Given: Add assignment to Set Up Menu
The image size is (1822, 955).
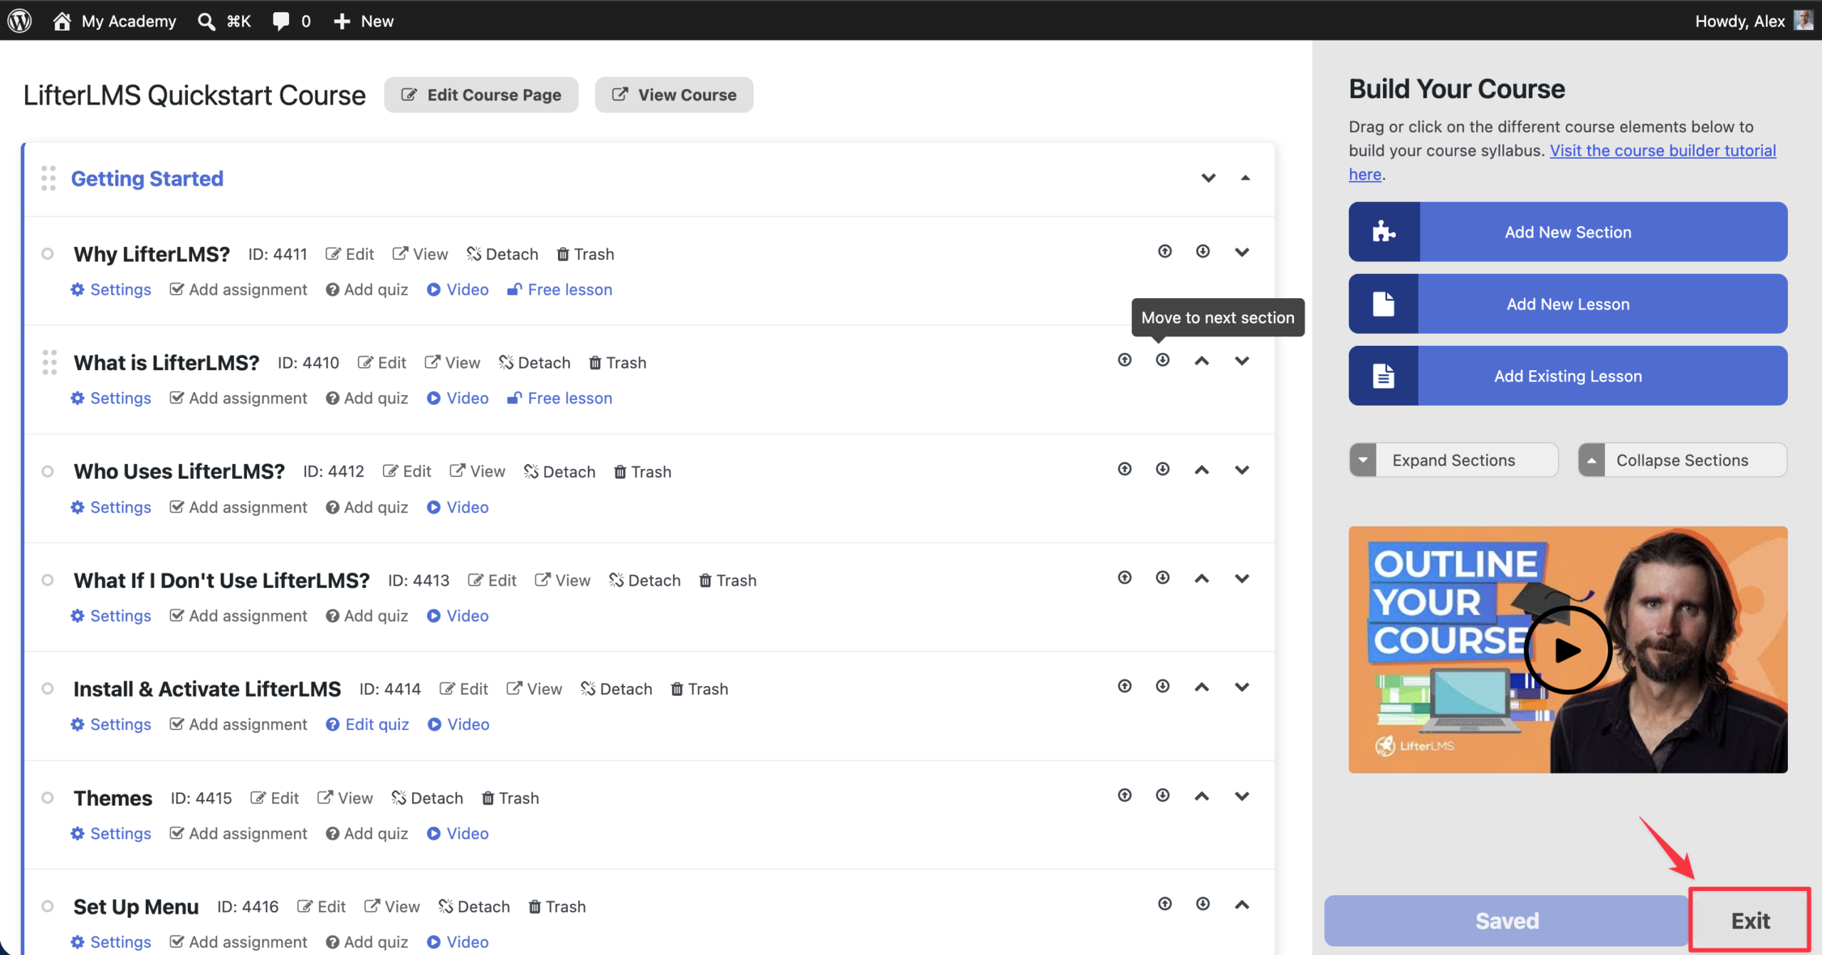Looking at the screenshot, I should click(x=238, y=942).
